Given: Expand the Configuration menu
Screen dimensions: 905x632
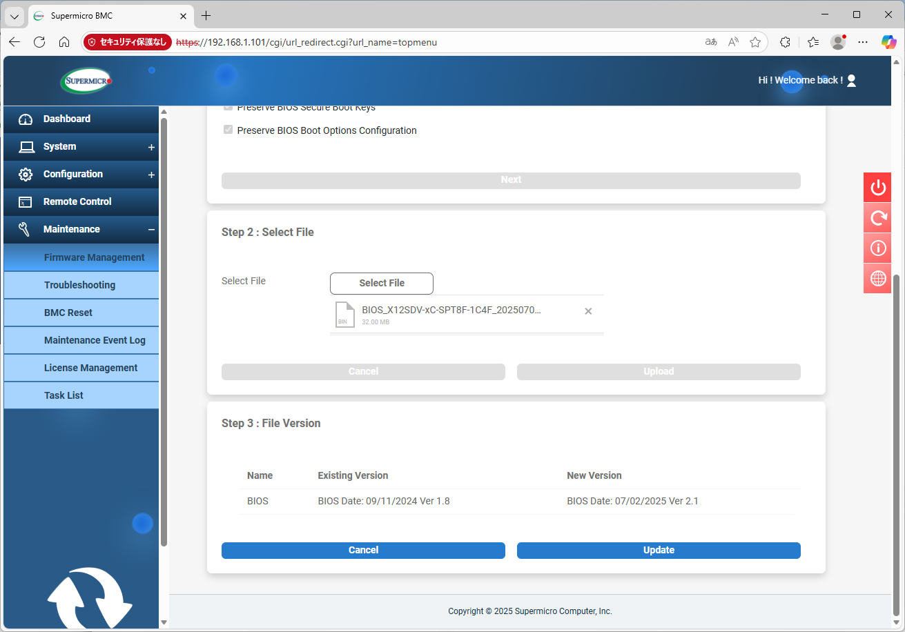Looking at the screenshot, I should (150, 175).
